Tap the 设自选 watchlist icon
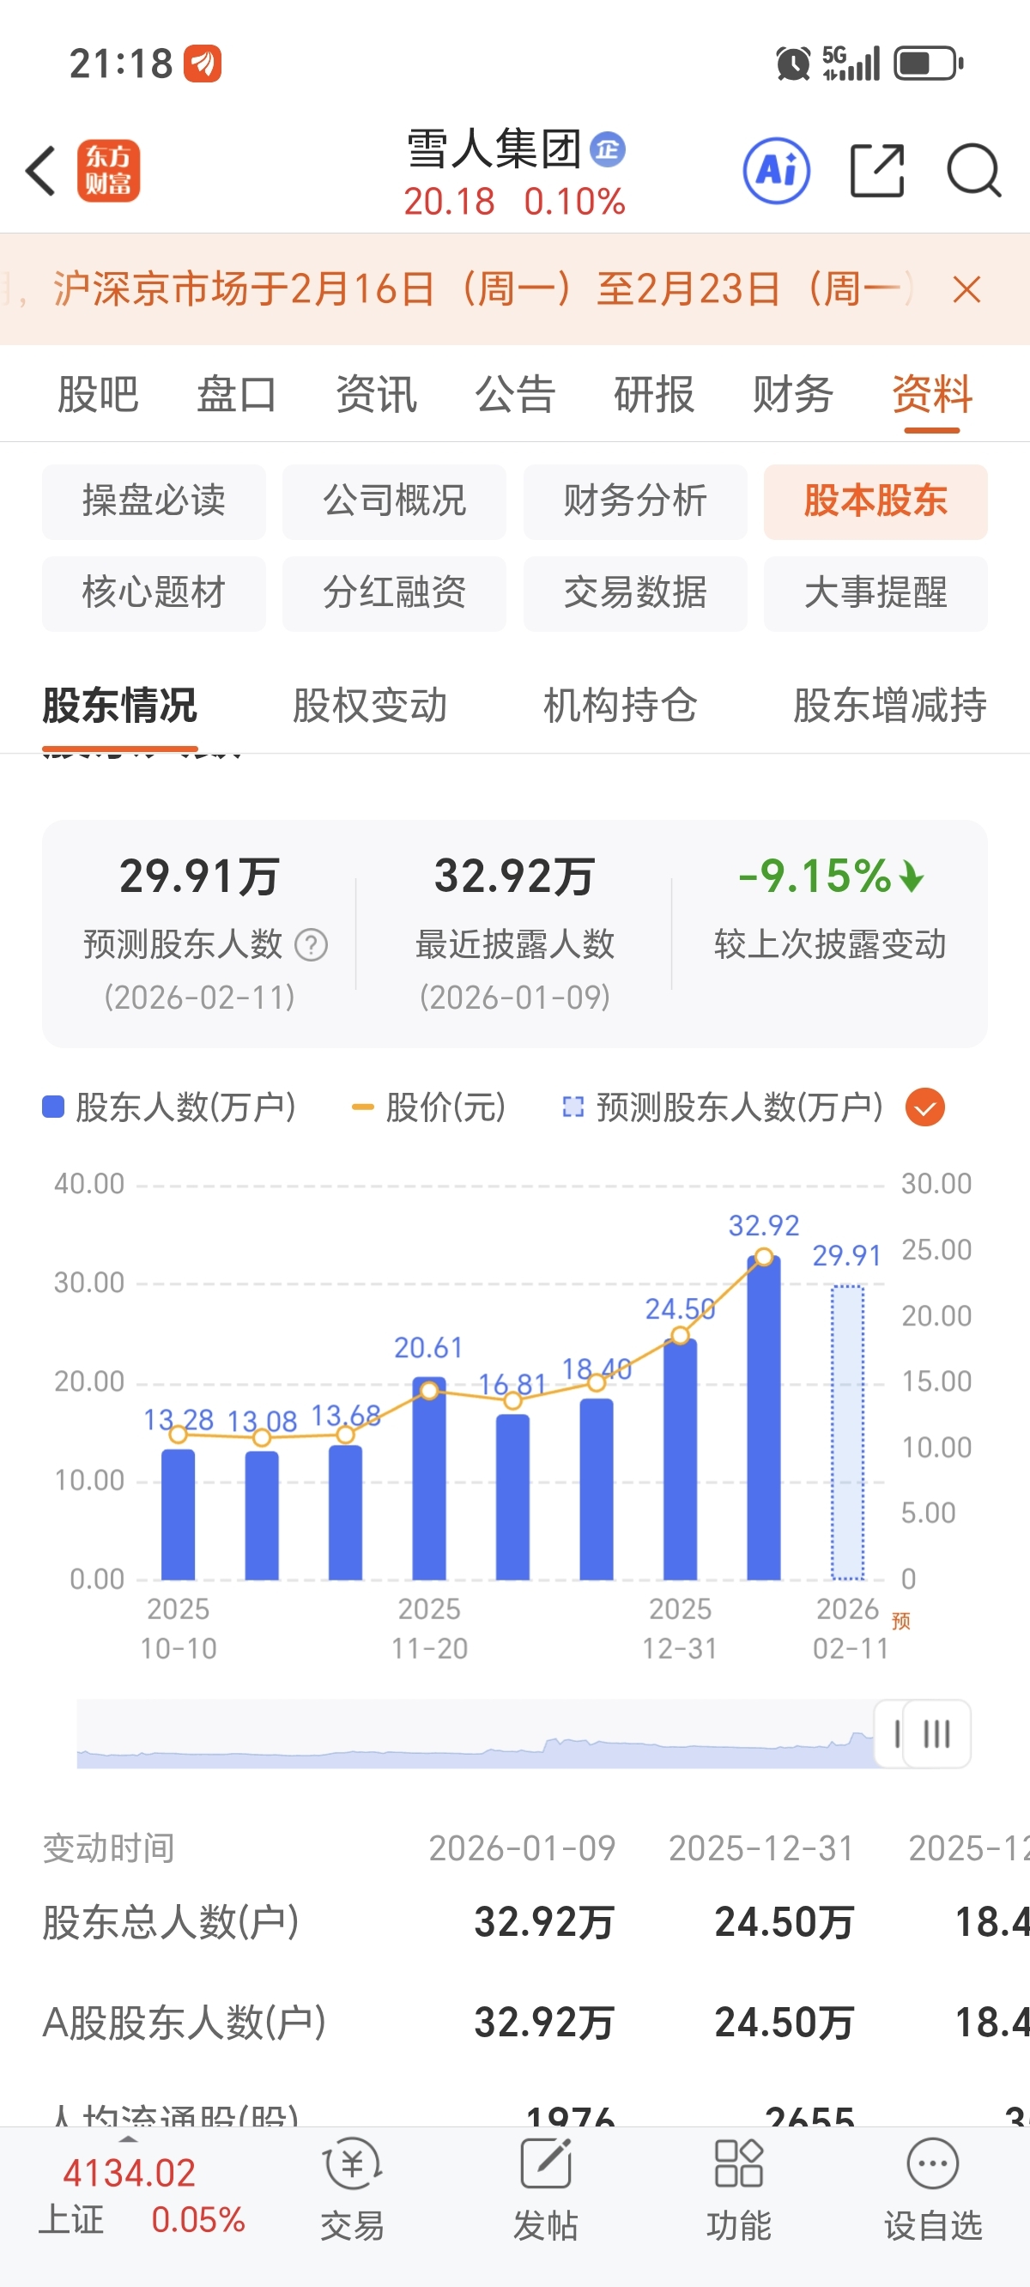 [933, 2187]
